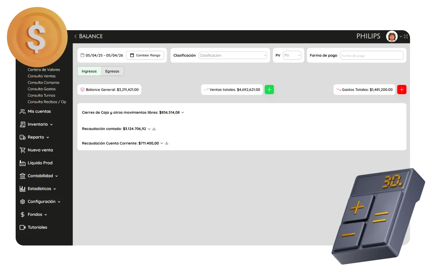Image resolution: width=426 pixels, height=276 pixels.
Task: Open Líquido Prod in the sidebar
Action: coord(40,163)
